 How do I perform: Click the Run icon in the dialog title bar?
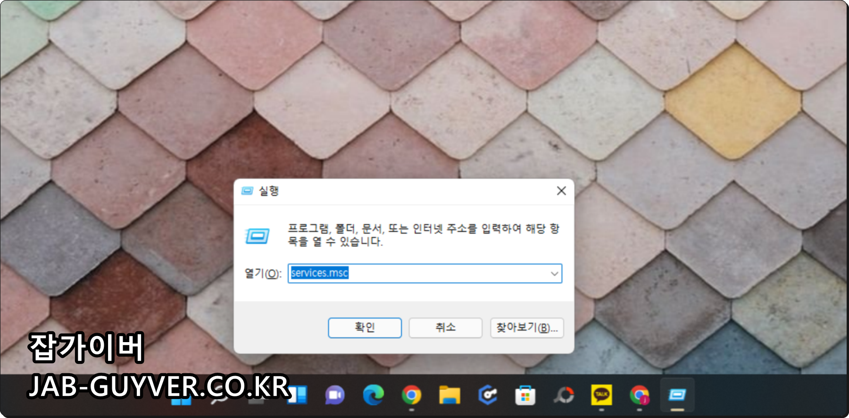(x=248, y=191)
